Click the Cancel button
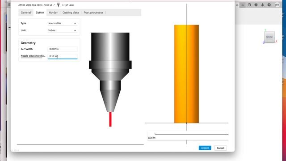 point(220,148)
